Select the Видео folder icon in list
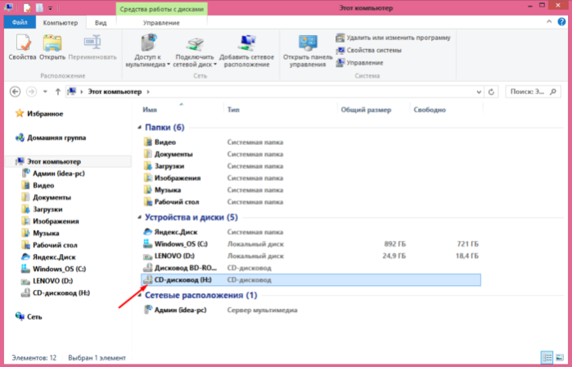This screenshot has height=367, width=572. coord(148,142)
